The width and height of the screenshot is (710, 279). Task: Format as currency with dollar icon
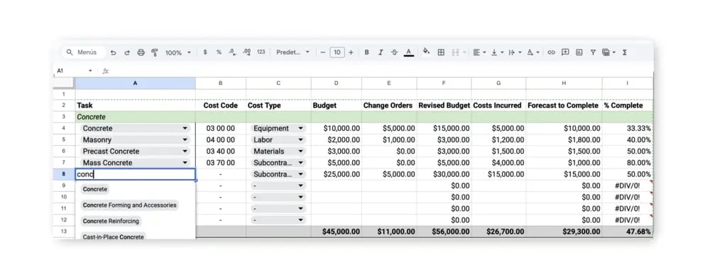click(205, 52)
